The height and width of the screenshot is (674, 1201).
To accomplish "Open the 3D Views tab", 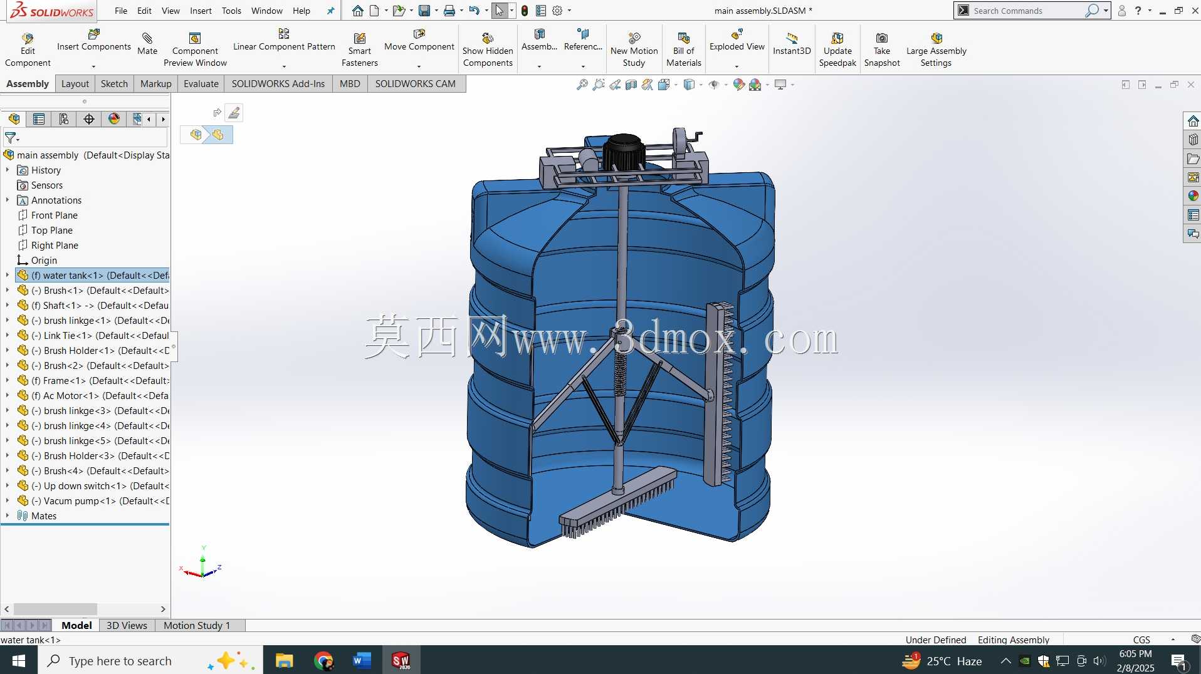I will pyautogui.click(x=127, y=625).
